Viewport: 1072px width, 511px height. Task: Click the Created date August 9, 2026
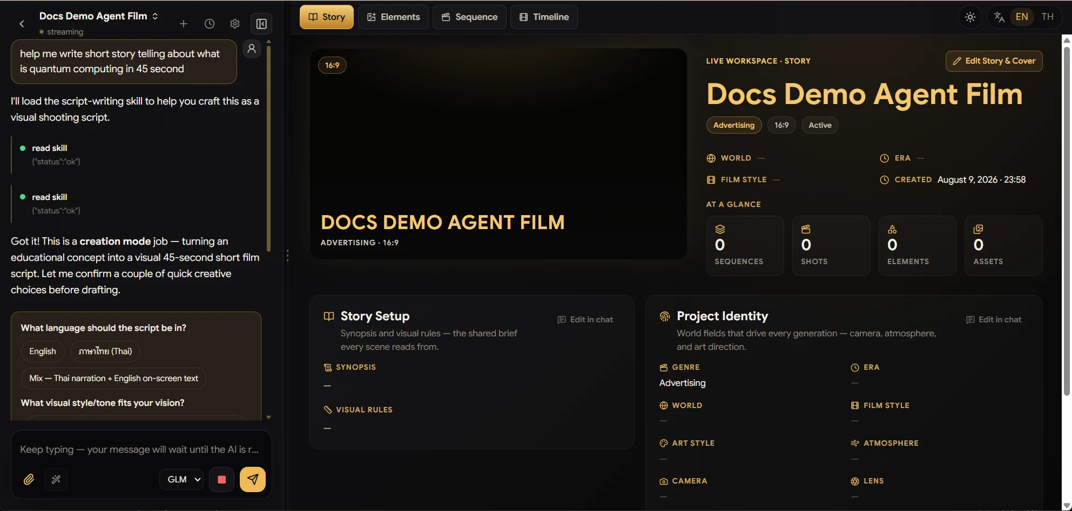click(x=981, y=180)
